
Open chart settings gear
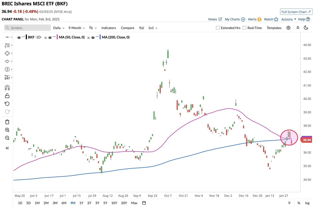click(x=288, y=28)
